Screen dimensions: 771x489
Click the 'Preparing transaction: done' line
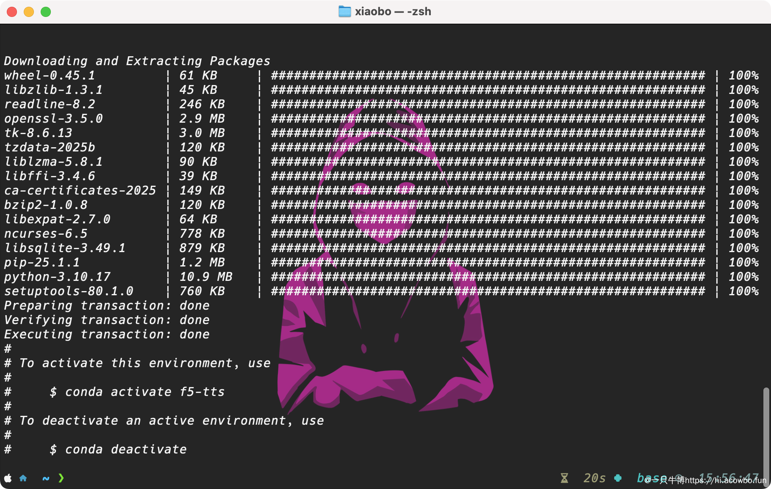click(x=107, y=305)
